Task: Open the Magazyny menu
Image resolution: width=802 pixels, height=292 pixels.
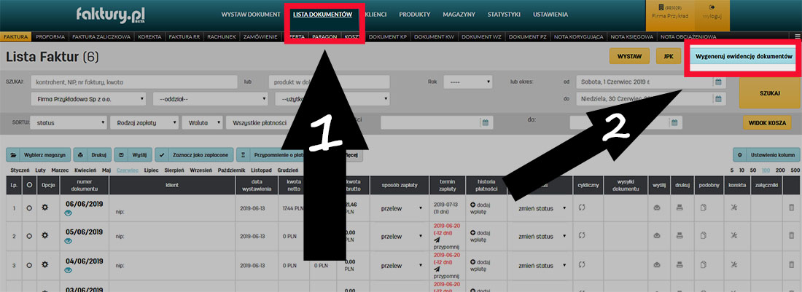Action: [458, 15]
